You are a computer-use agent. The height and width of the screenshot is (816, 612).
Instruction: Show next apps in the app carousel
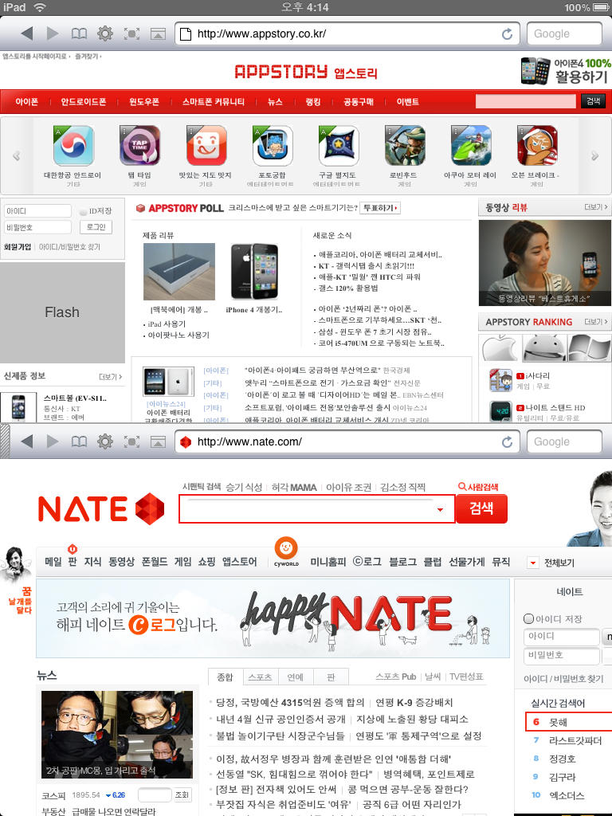tap(594, 155)
